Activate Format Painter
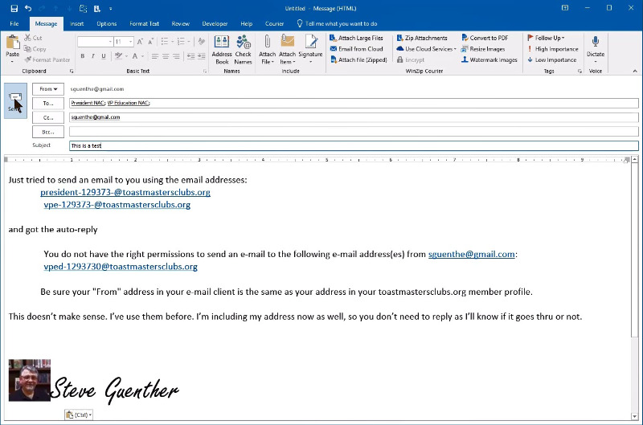The width and height of the screenshot is (643, 425). pyautogui.click(x=47, y=59)
